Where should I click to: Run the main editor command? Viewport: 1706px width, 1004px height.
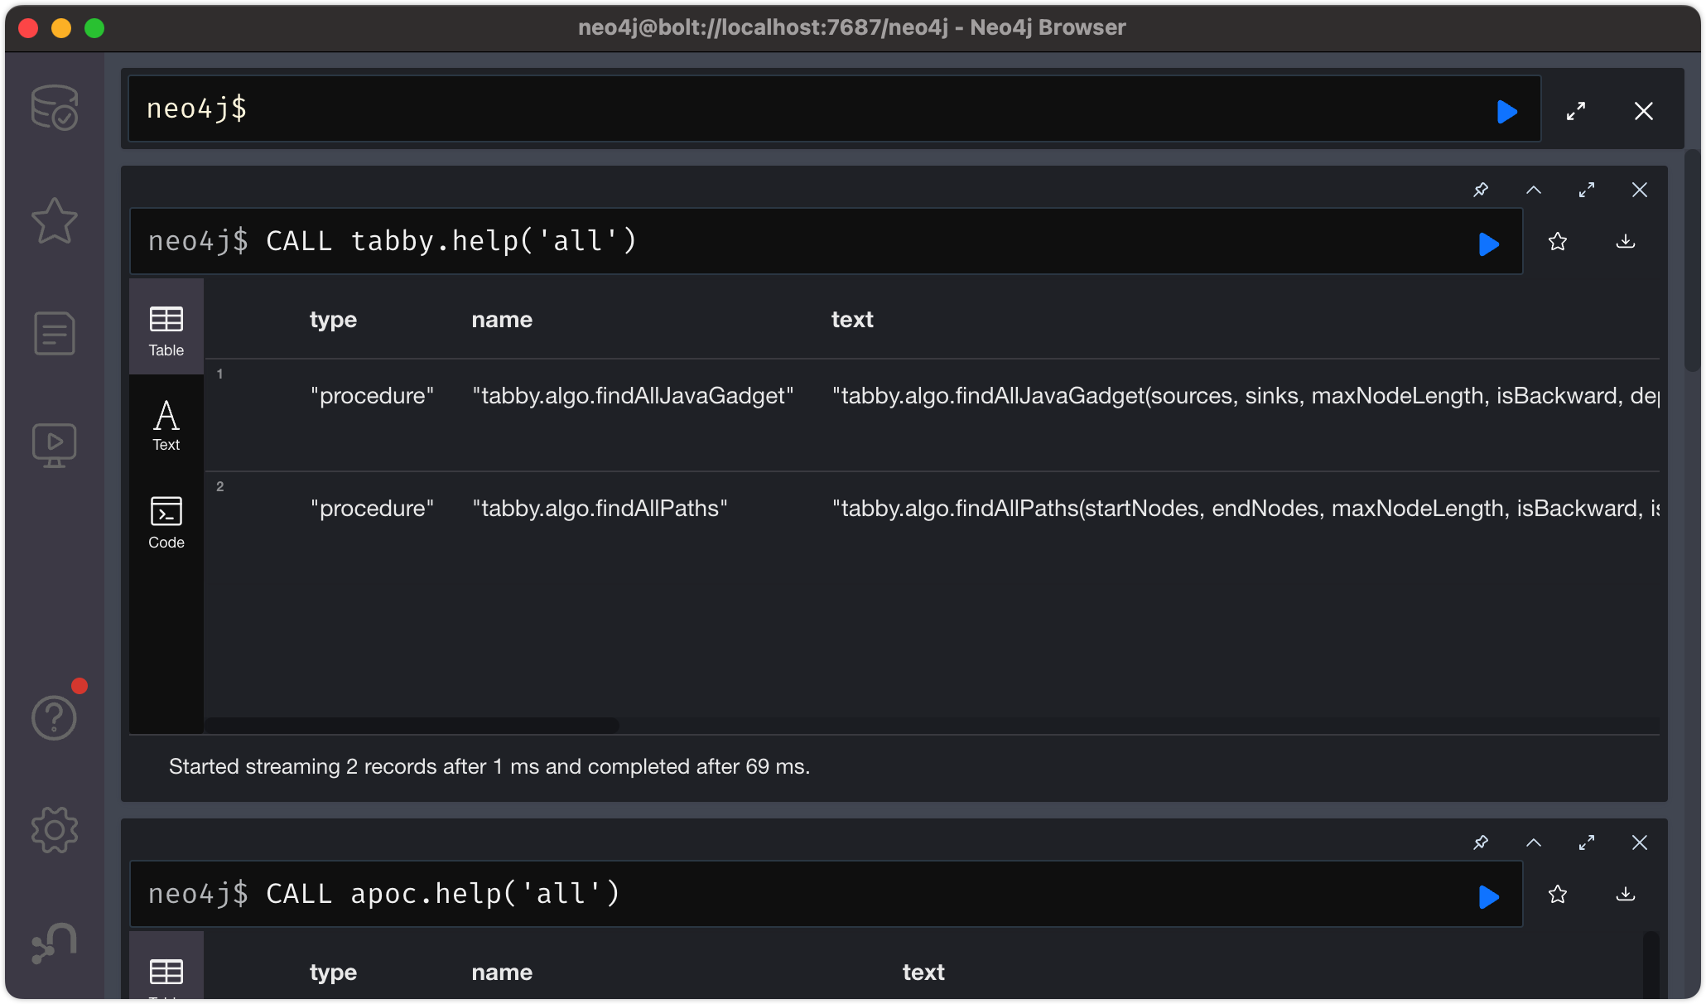(x=1507, y=111)
